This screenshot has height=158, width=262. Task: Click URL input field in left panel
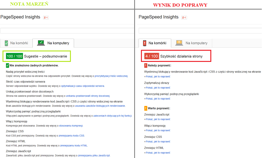(x=67, y=31)
